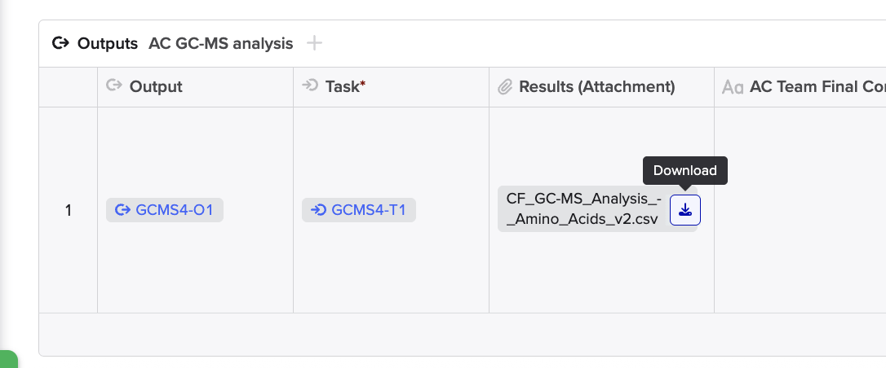Viewport: 886px width, 368px height.
Task: Click the paperclip icon in Results header
Action: 504,87
